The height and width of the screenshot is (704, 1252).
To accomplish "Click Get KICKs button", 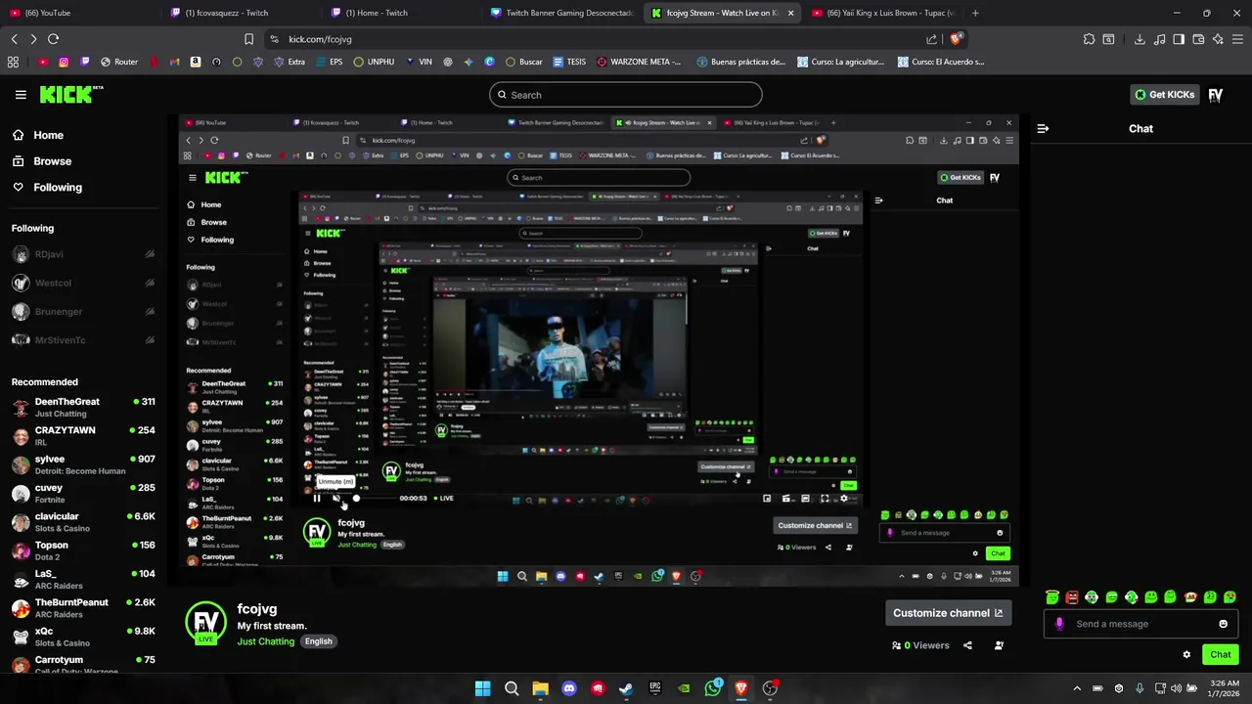I will [1165, 95].
